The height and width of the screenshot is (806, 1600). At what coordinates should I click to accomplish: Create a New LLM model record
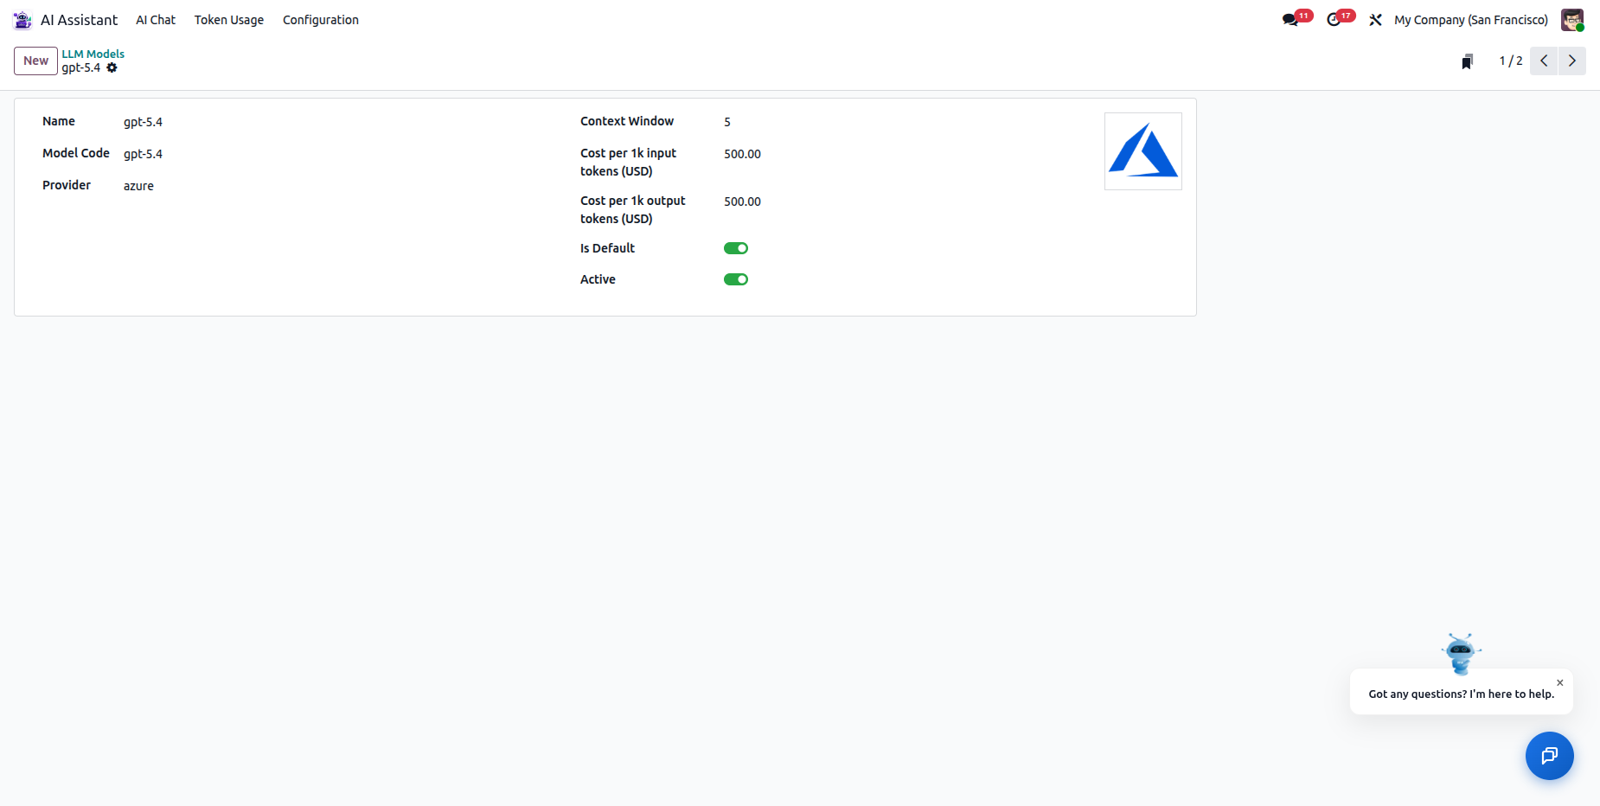point(35,61)
